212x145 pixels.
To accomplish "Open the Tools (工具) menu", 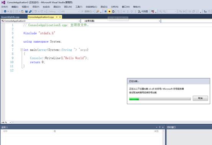I will coord(79,7).
